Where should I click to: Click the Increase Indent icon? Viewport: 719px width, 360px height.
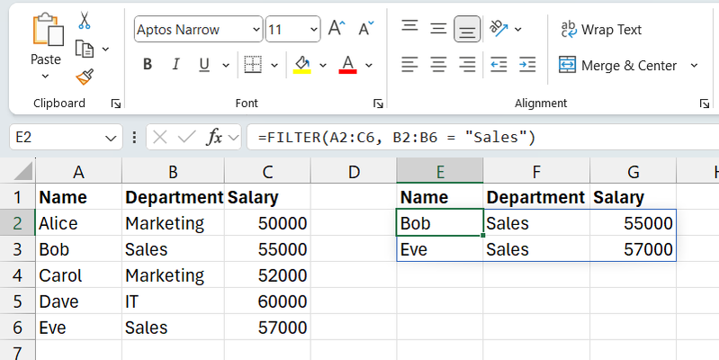coord(527,65)
